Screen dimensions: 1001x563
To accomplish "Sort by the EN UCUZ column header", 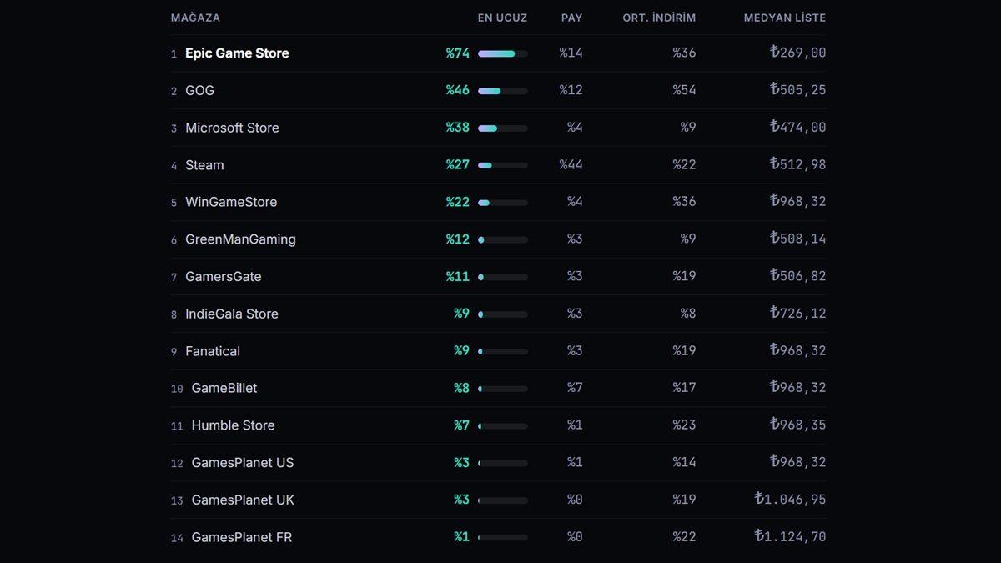I will [502, 18].
